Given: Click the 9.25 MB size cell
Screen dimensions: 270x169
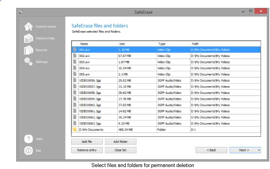Looking at the screenshot, I should 124,123.
